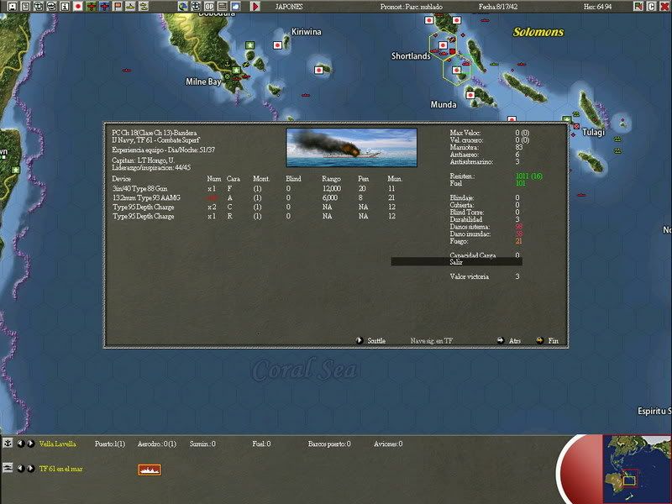The image size is (672, 504).
Task: Click the blue cloud weather icon
Action: (x=235, y=7)
